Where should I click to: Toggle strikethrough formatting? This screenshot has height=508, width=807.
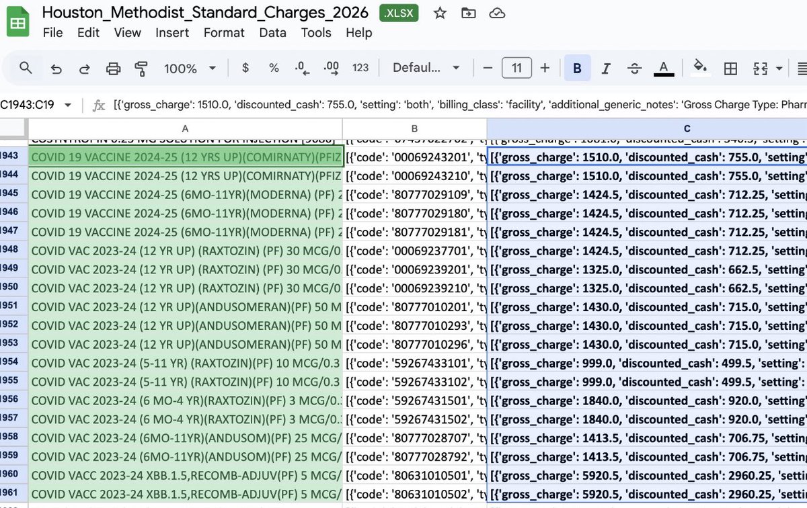[634, 68]
